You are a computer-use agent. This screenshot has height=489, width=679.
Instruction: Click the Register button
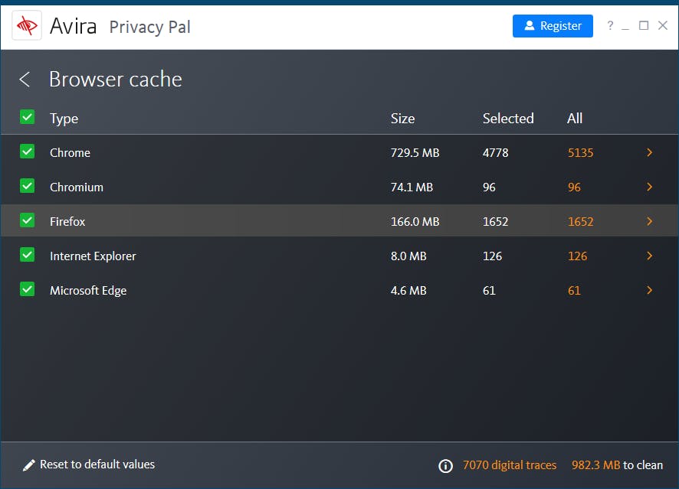point(552,26)
